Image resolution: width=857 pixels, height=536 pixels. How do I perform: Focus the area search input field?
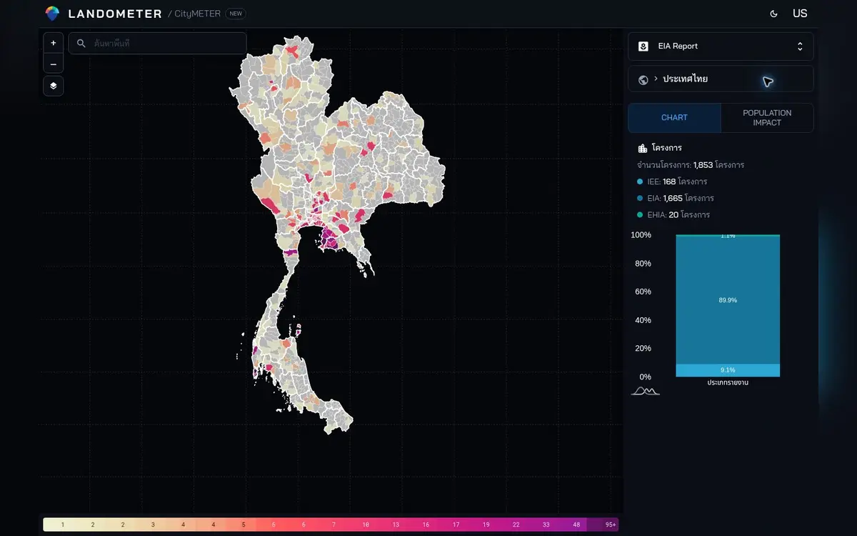click(158, 44)
